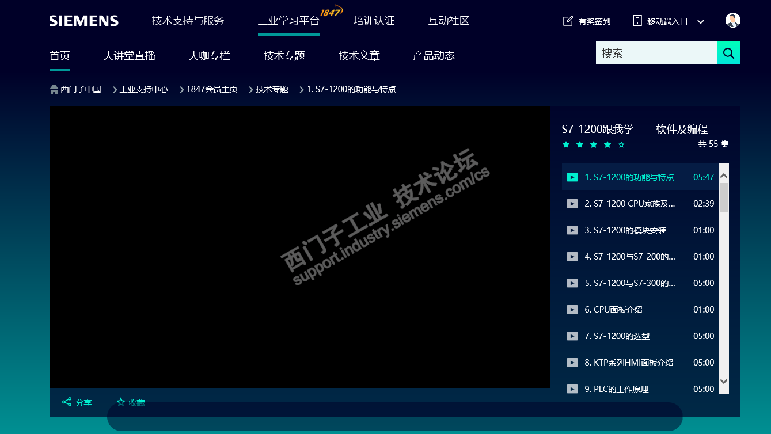The image size is (771, 434).
Task: Select the 首页 tab
Action: (60, 56)
